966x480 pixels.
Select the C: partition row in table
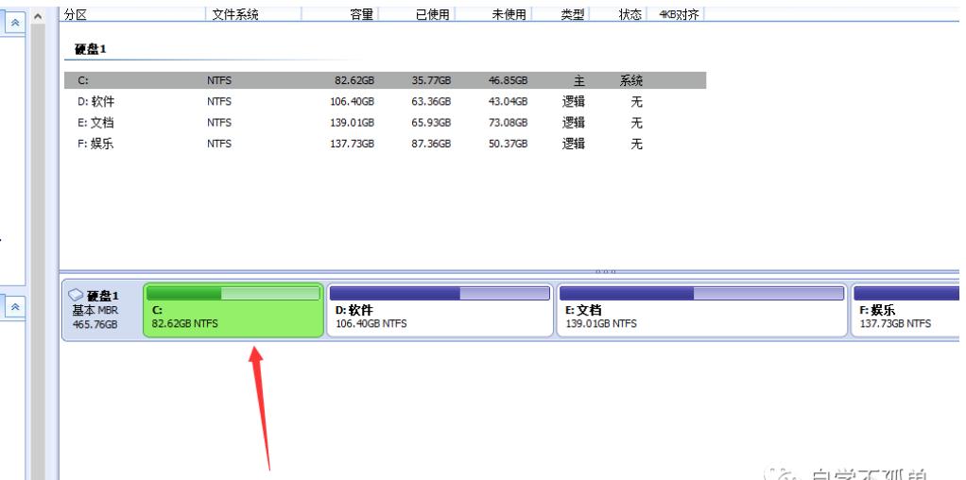click(385, 80)
